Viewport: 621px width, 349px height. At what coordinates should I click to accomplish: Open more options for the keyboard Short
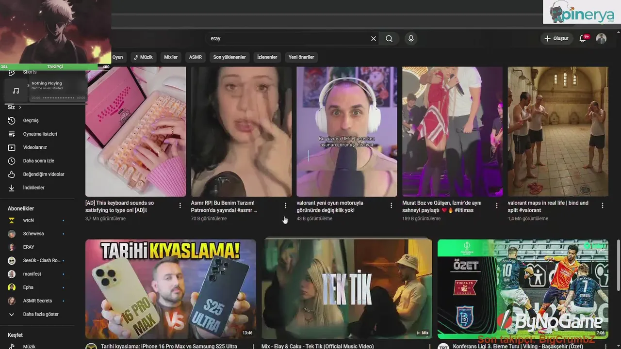point(180,206)
